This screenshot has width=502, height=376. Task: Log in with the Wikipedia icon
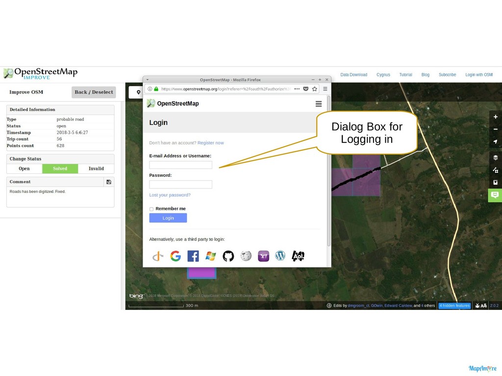click(246, 256)
